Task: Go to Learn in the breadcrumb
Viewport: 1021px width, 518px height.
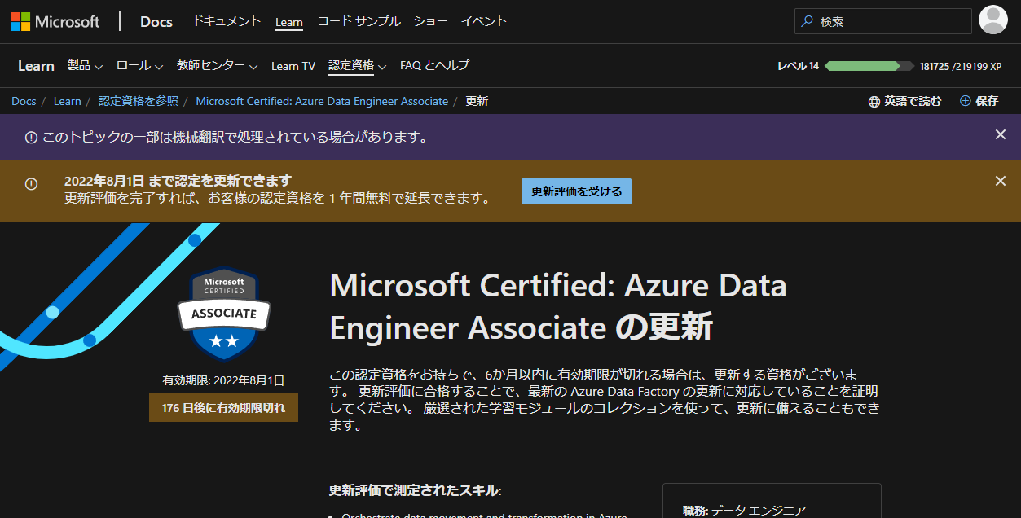Action: pyautogui.click(x=68, y=101)
